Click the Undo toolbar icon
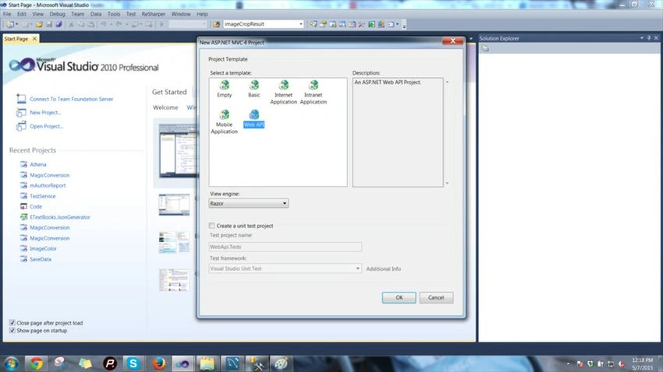Screen dimensions: 663x372 point(104,24)
